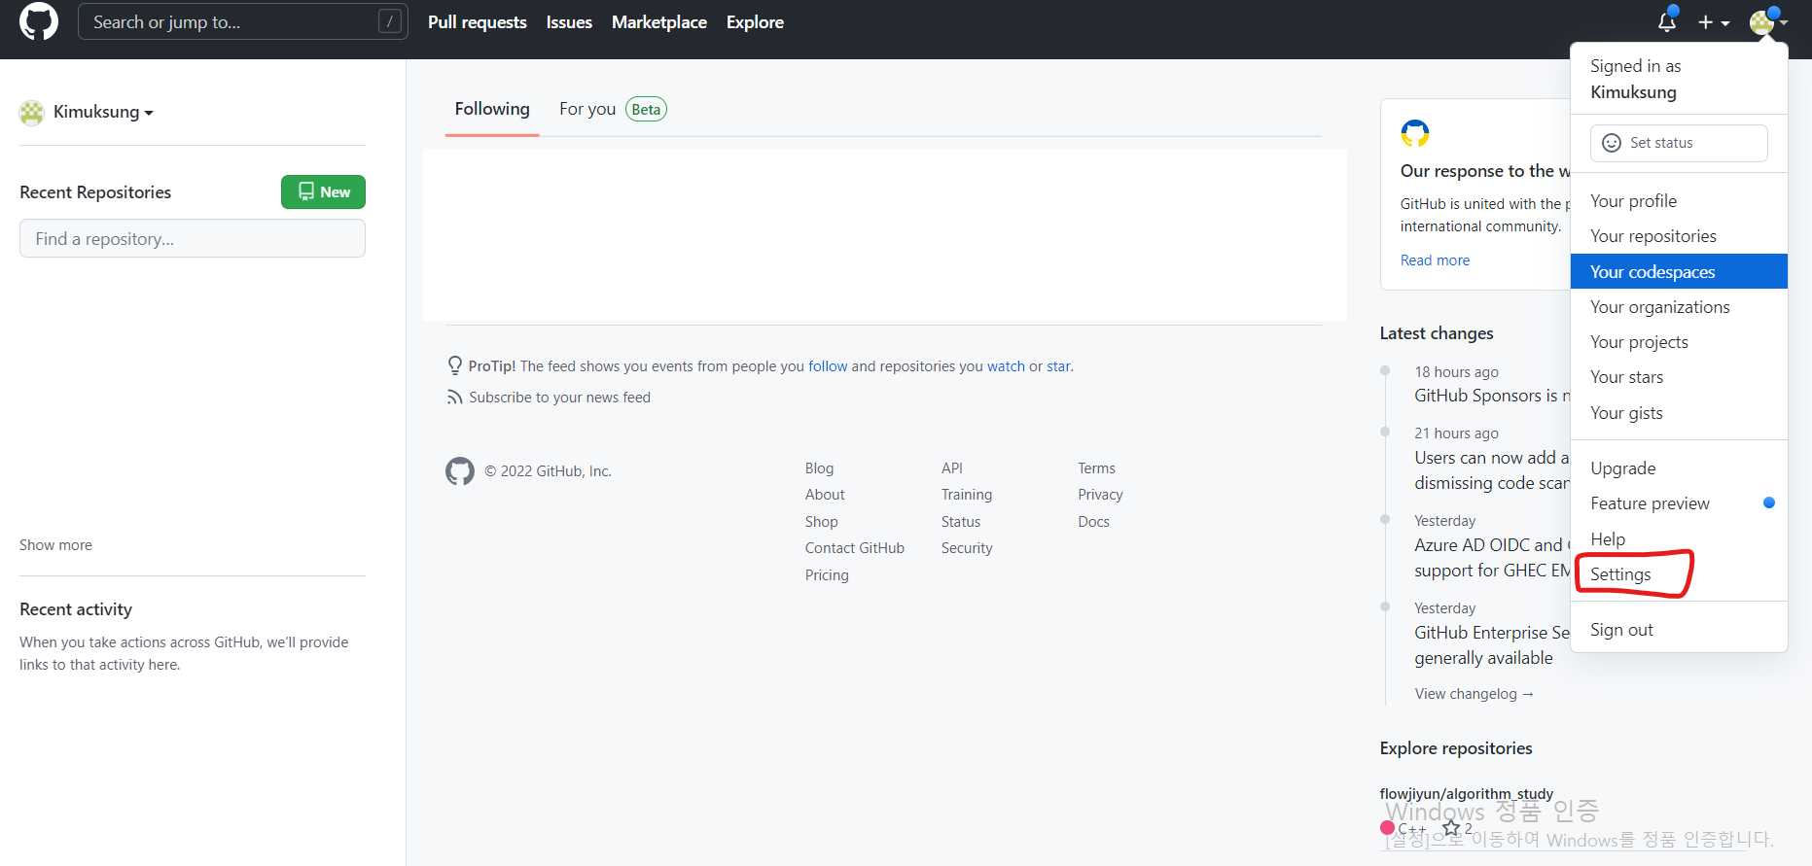The width and height of the screenshot is (1812, 866).
Task: Click Read more in the announcement
Action: 1435,260
